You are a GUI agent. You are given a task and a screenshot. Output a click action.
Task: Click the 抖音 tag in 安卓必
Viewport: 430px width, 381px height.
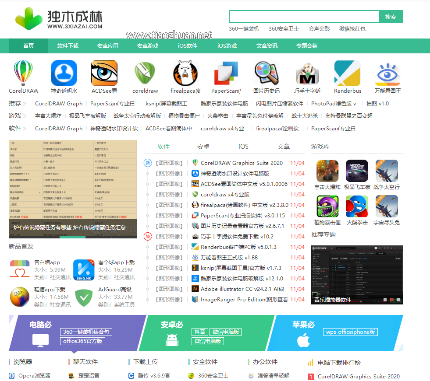point(200,332)
